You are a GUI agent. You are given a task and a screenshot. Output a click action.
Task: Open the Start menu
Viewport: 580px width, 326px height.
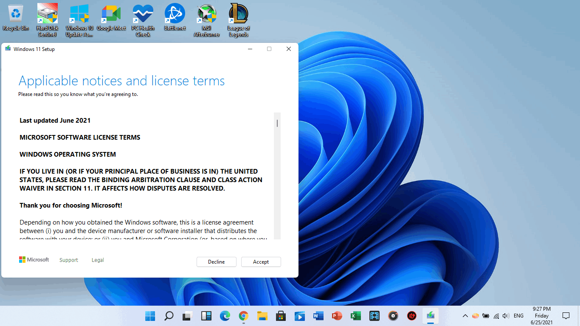coord(150,316)
